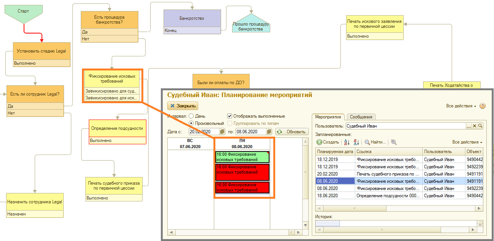Open the help question-mark icon
This screenshot has height=241, width=494.
pyautogui.click(x=483, y=106)
